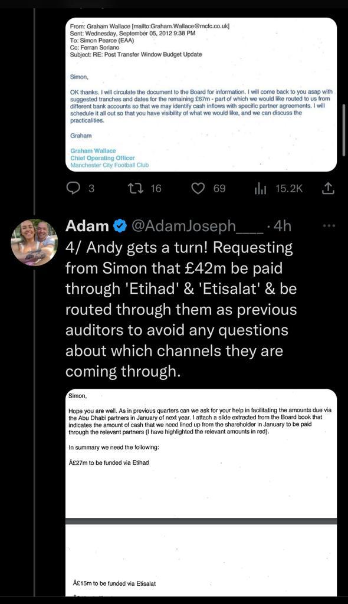Click the 15.2K views number

point(289,188)
